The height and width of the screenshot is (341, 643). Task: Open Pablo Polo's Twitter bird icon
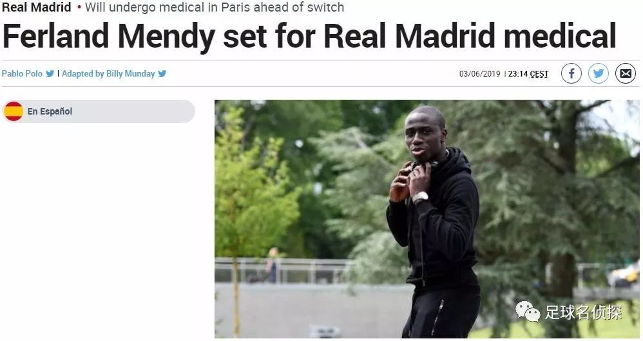(50, 74)
